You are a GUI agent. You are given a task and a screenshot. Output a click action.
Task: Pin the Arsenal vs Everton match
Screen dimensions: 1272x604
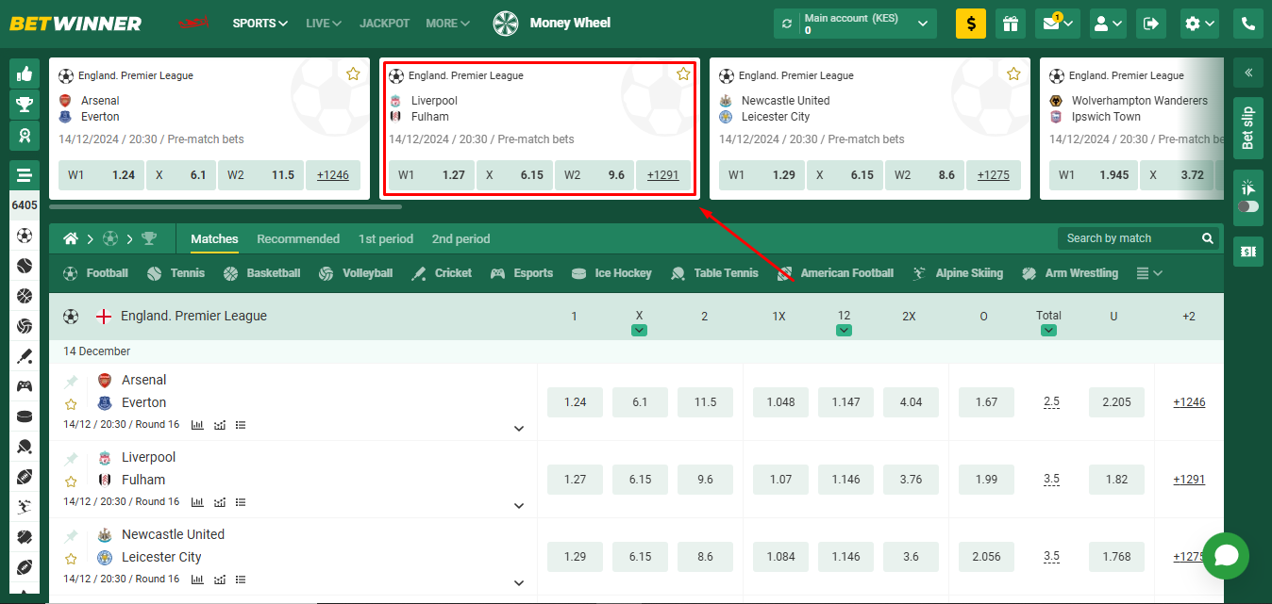pyautogui.click(x=71, y=382)
